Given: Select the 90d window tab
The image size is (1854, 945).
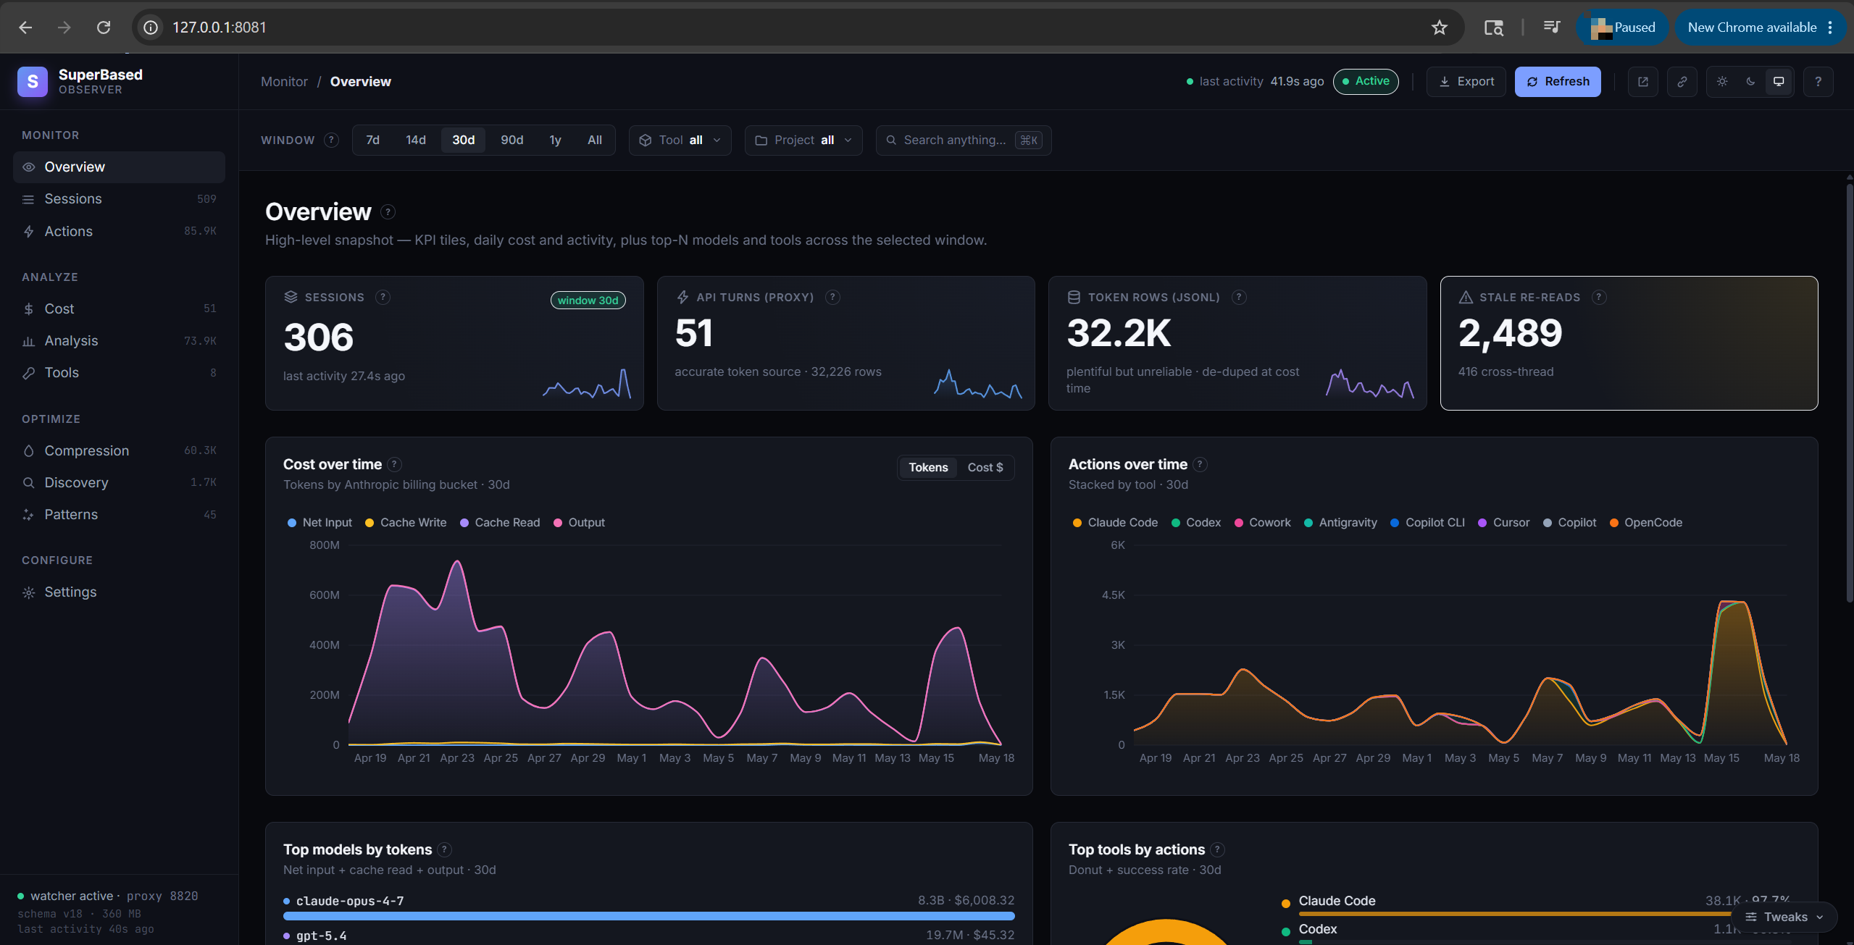Looking at the screenshot, I should click(x=511, y=140).
